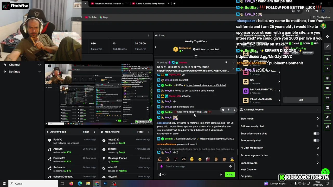This screenshot has height=187, width=333.
Task: Filter the Activity Feed
Action: point(86,132)
